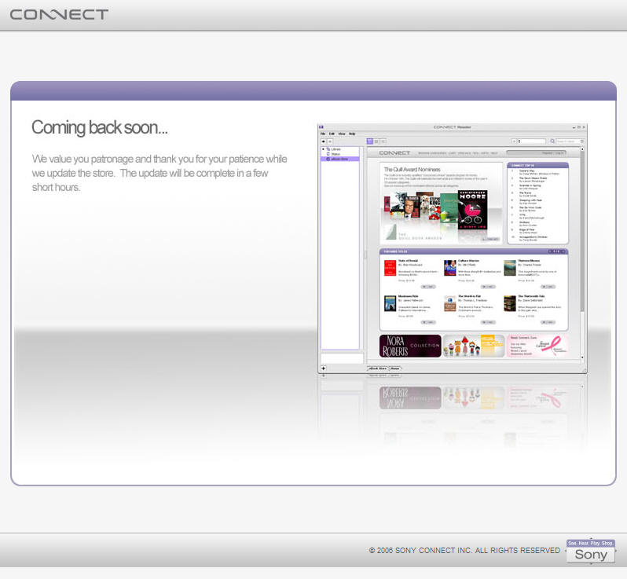Open the View menu in the Reader preview
This screenshot has width=627, height=579.
[x=342, y=134]
